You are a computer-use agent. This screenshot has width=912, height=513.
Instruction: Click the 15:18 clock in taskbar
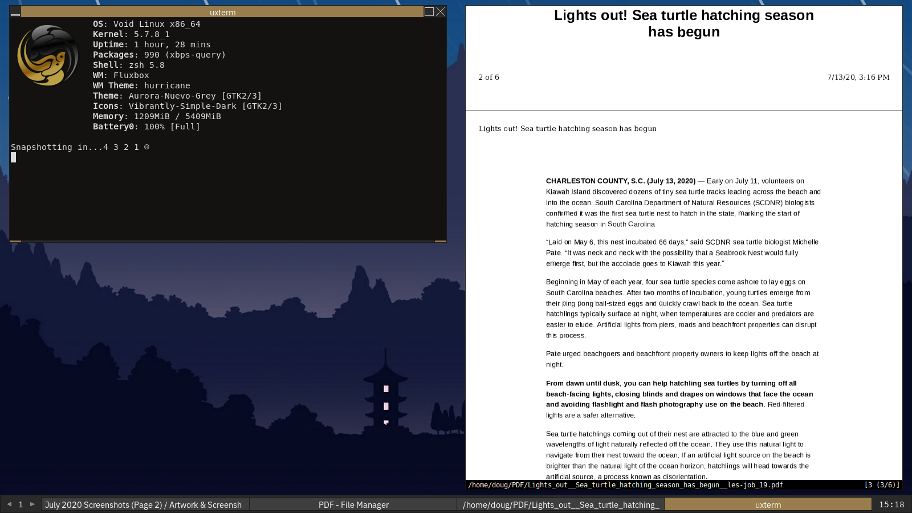click(x=891, y=504)
